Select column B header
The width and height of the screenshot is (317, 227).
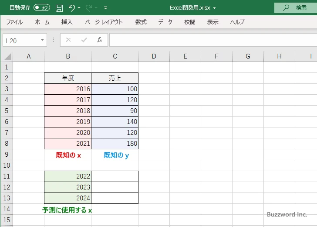[x=68, y=56]
